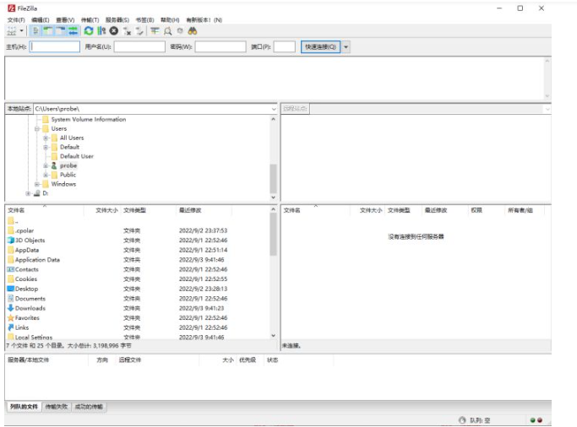Open quickconnect history dropdown arrow
The image size is (577, 427).
click(x=346, y=46)
